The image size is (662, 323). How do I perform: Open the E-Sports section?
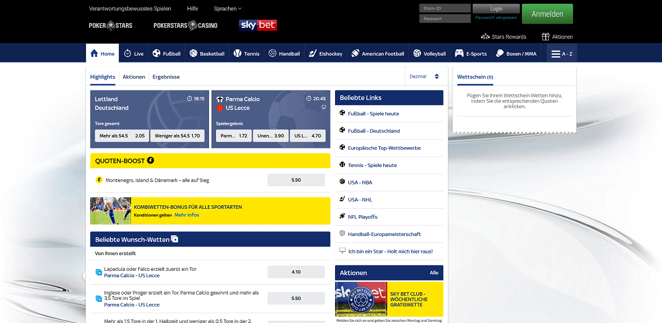[x=471, y=53]
